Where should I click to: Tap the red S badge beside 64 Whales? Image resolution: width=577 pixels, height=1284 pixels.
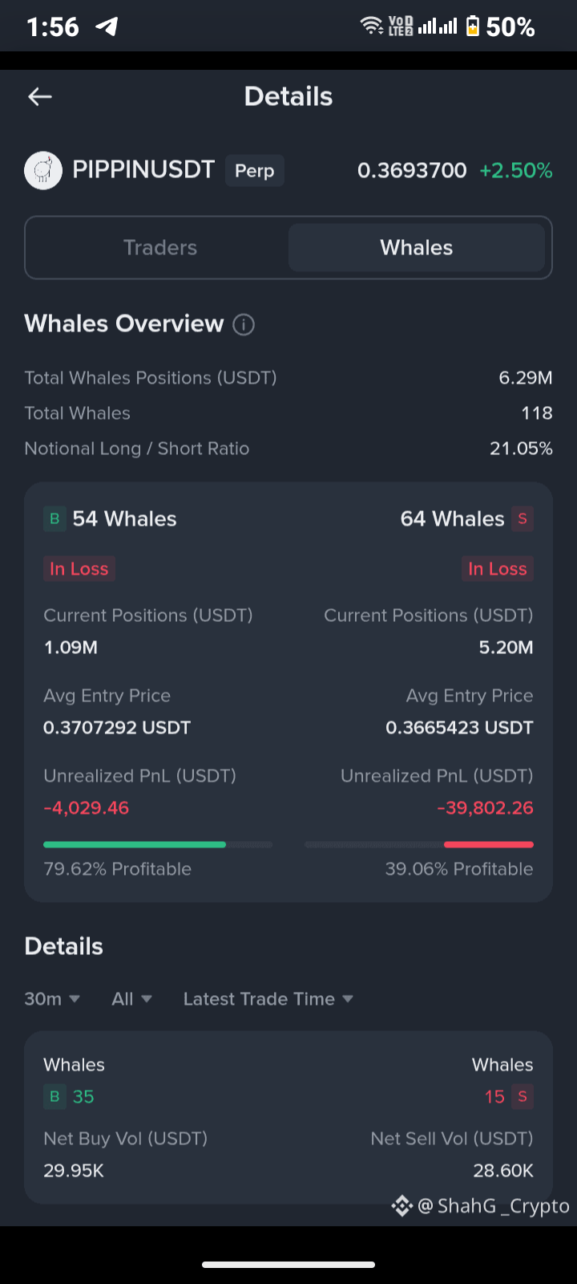point(523,518)
